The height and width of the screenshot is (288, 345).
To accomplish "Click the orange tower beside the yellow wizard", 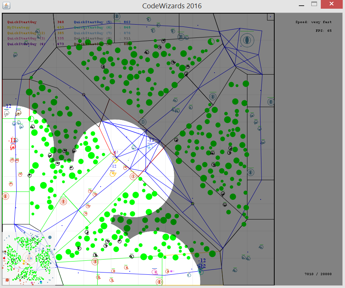I will click(133, 176).
